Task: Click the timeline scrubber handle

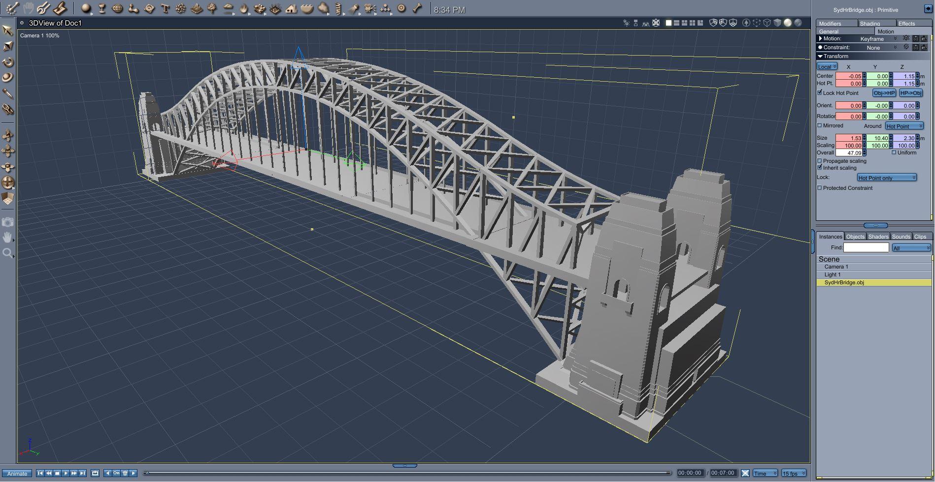Action: pyautogui.click(x=147, y=473)
